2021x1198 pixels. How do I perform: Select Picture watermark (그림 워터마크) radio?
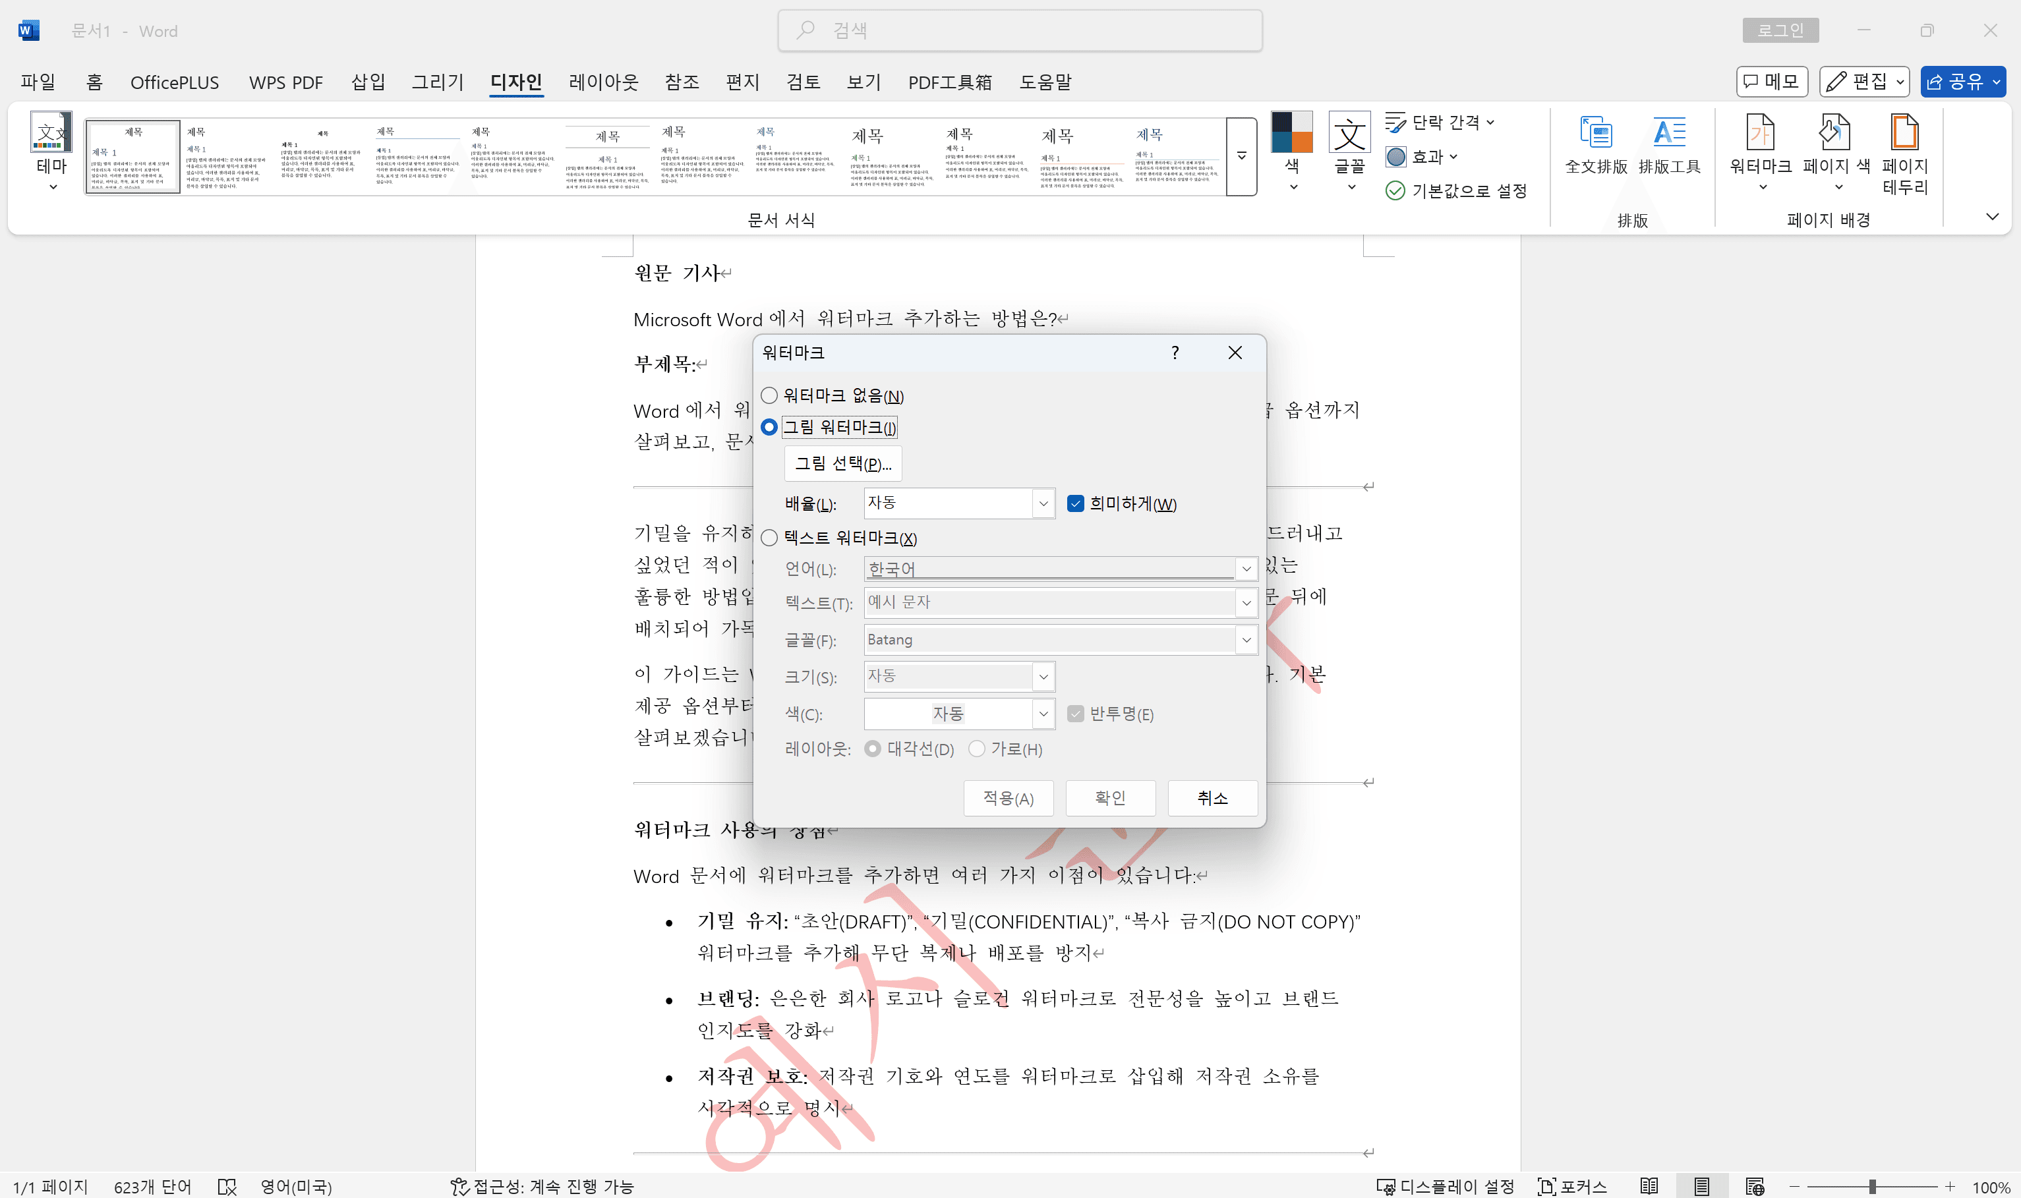[x=769, y=427]
